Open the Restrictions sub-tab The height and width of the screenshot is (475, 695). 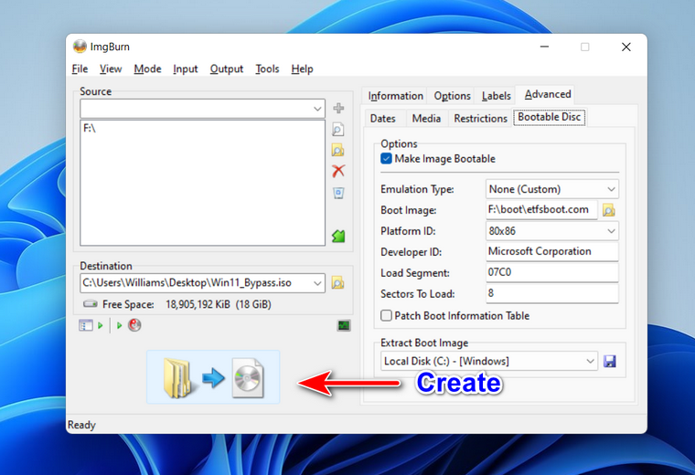(480, 119)
